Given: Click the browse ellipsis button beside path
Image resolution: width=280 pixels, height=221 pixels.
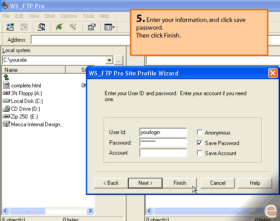Looking at the screenshot, I should click(118, 60).
